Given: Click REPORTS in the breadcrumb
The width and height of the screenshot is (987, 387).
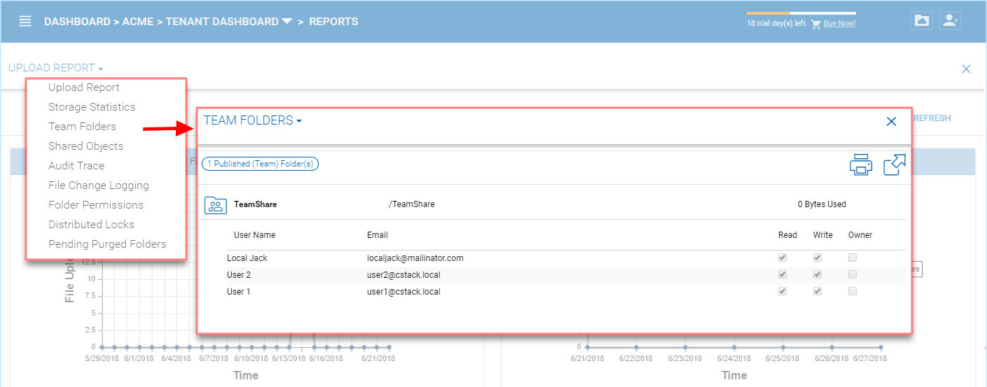Looking at the screenshot, I should tap(333, 22).
